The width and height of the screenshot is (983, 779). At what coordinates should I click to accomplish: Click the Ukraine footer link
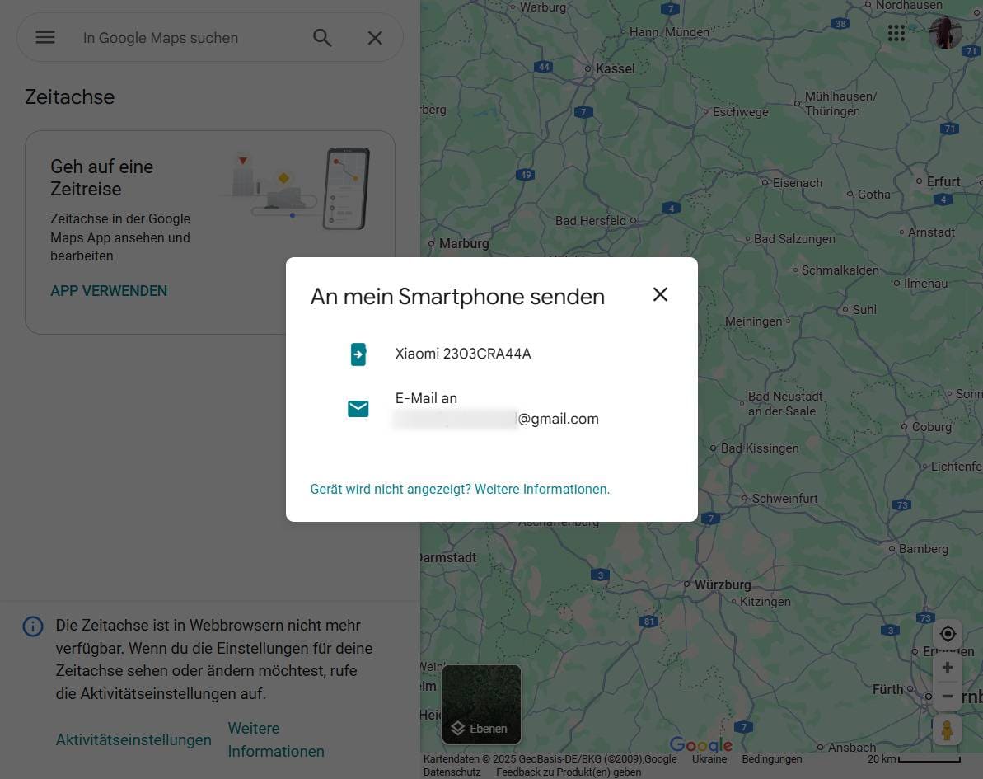[x=709, y=759]
